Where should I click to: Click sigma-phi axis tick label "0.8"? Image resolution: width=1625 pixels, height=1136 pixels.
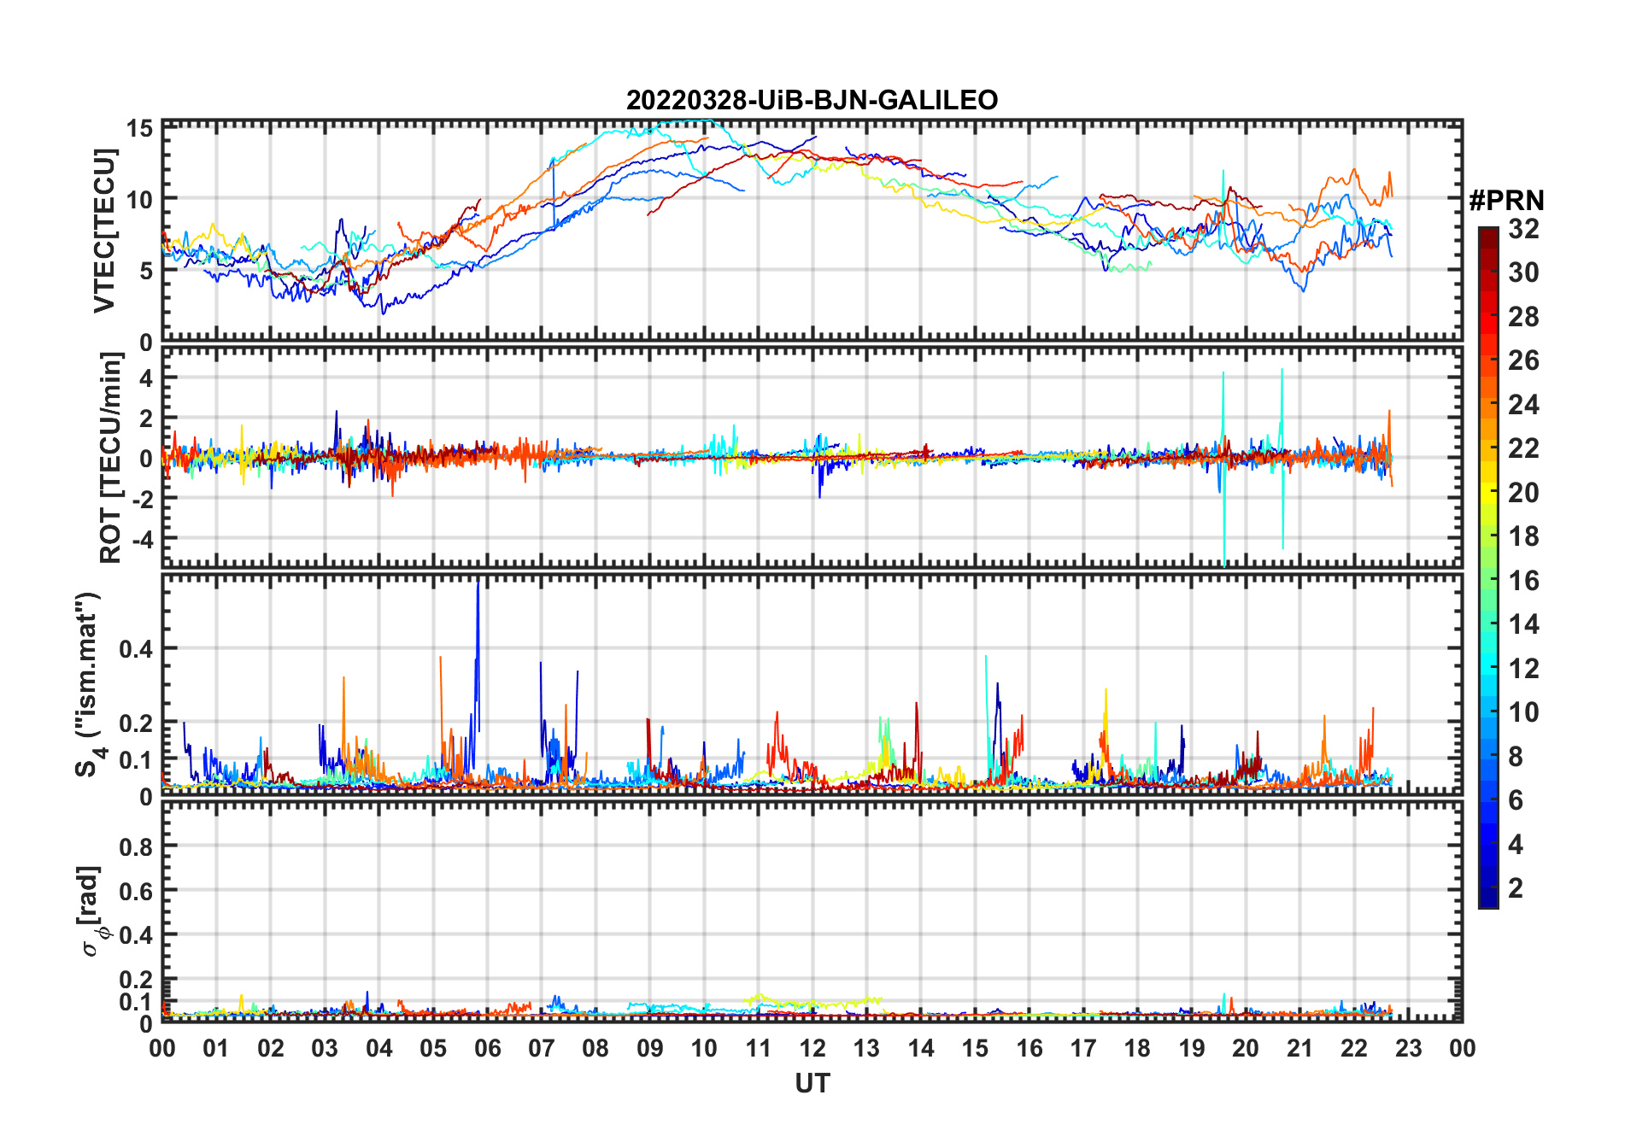click(137, 847)
